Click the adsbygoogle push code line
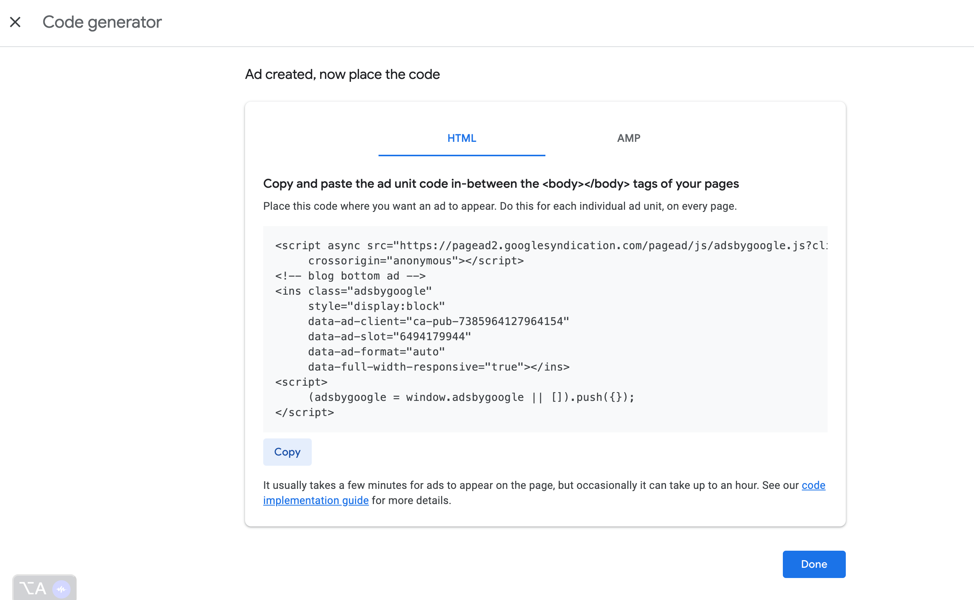 coord(471,397)
